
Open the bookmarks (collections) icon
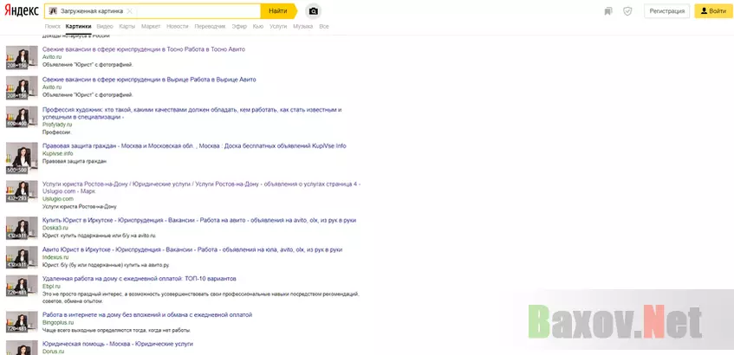point(608,10)
